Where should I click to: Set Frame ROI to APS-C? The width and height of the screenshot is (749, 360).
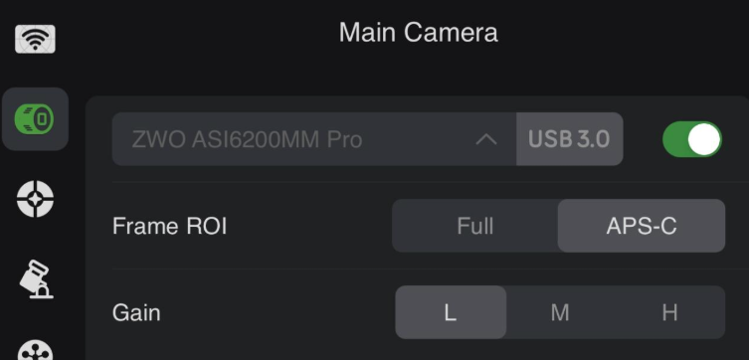tap(642, 226)
